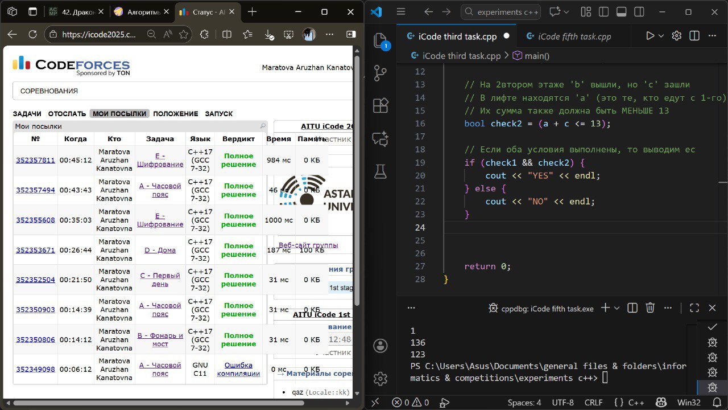Open the new terminal launch profile dropdown
The width and height of the screenshot is (728, 410).
pos(617,308)
